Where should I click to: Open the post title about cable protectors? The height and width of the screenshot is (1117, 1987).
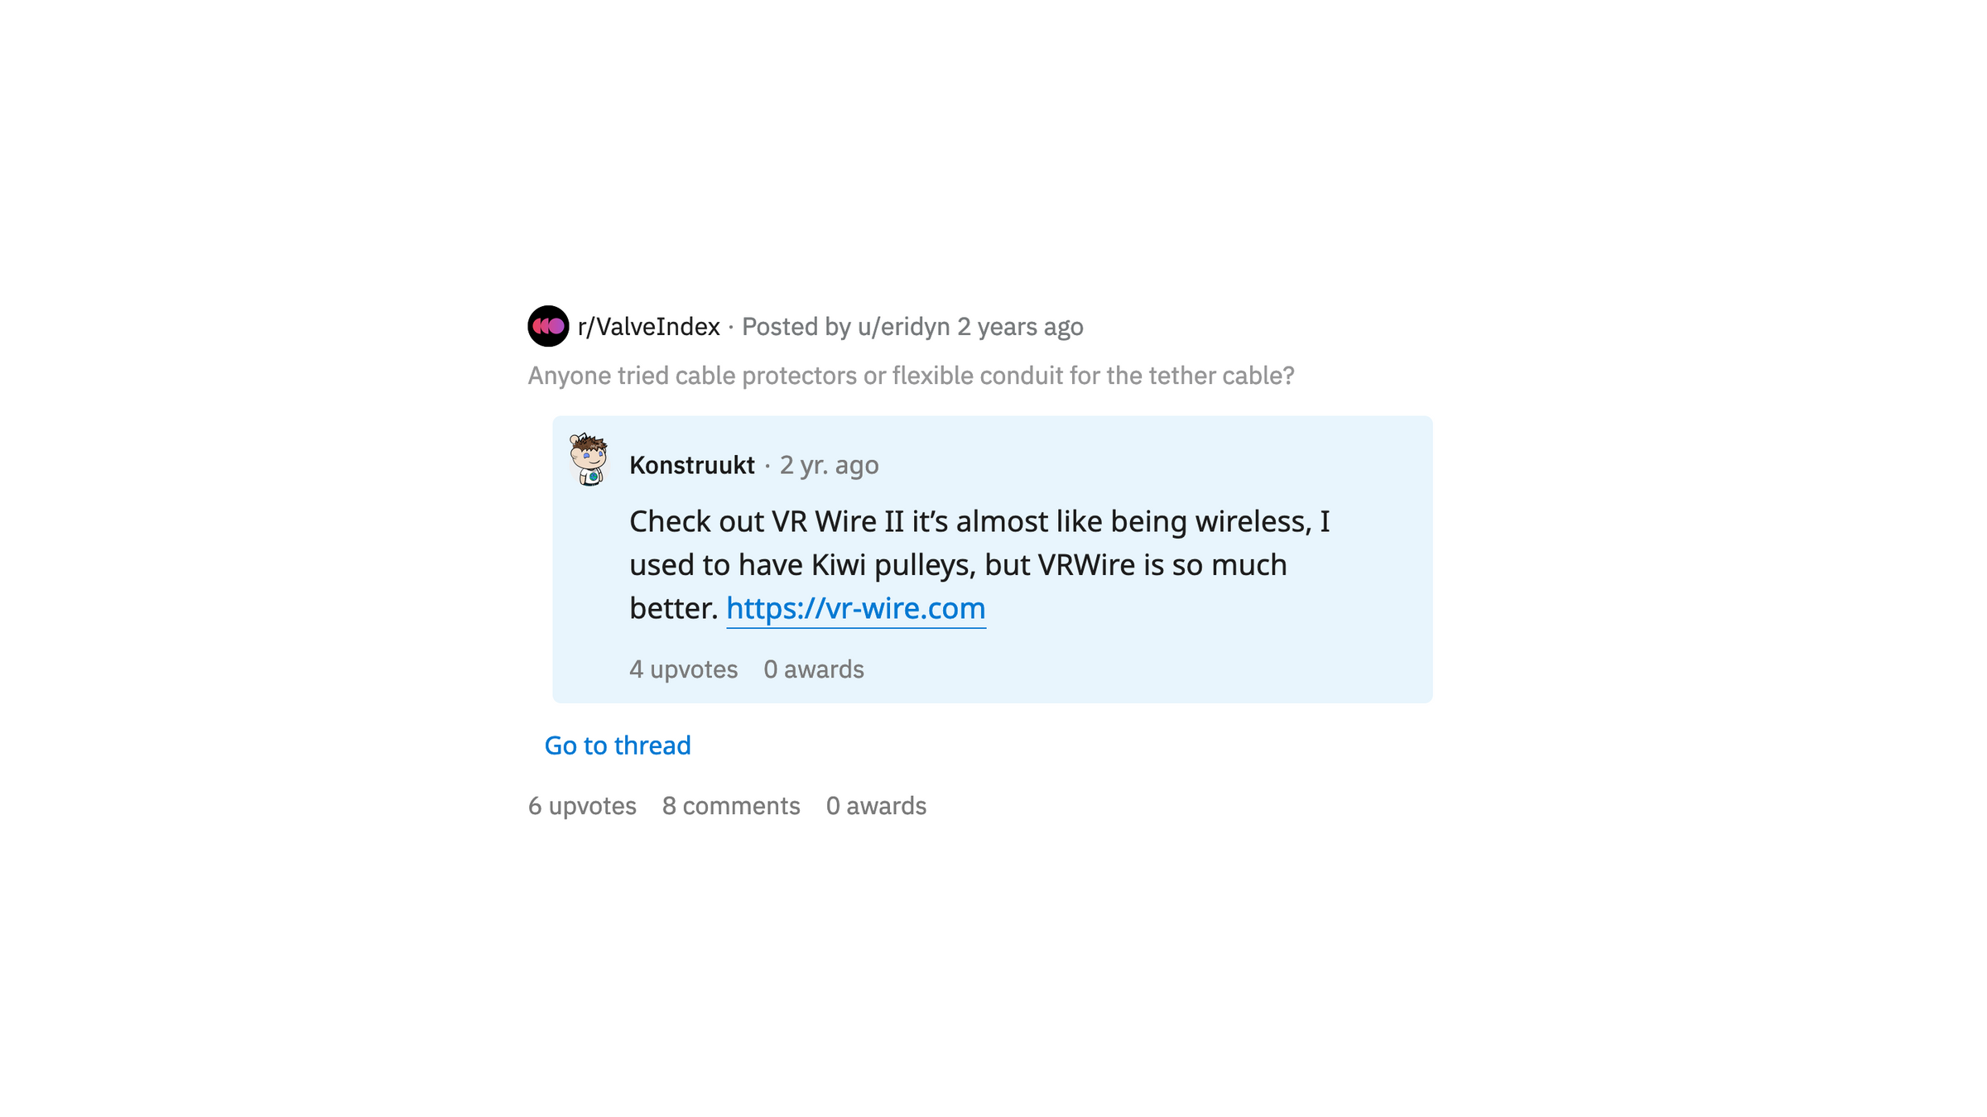tap(911, 376)
